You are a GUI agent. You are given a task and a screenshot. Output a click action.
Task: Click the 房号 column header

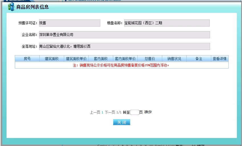click(27, 59)
